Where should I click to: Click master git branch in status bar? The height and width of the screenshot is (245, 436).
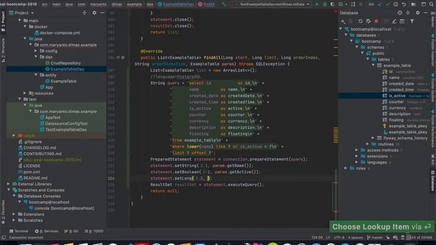click(375, 238)
